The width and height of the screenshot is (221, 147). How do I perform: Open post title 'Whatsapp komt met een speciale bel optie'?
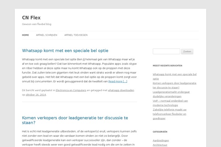pyautogui.click(x=65, y=50)
